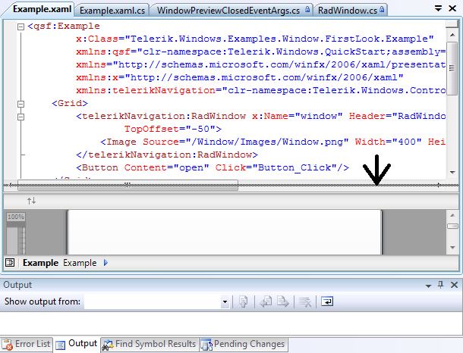Select the Output tab at bottom
This screenshot has width=463, height=353.
tap(77, 344)
